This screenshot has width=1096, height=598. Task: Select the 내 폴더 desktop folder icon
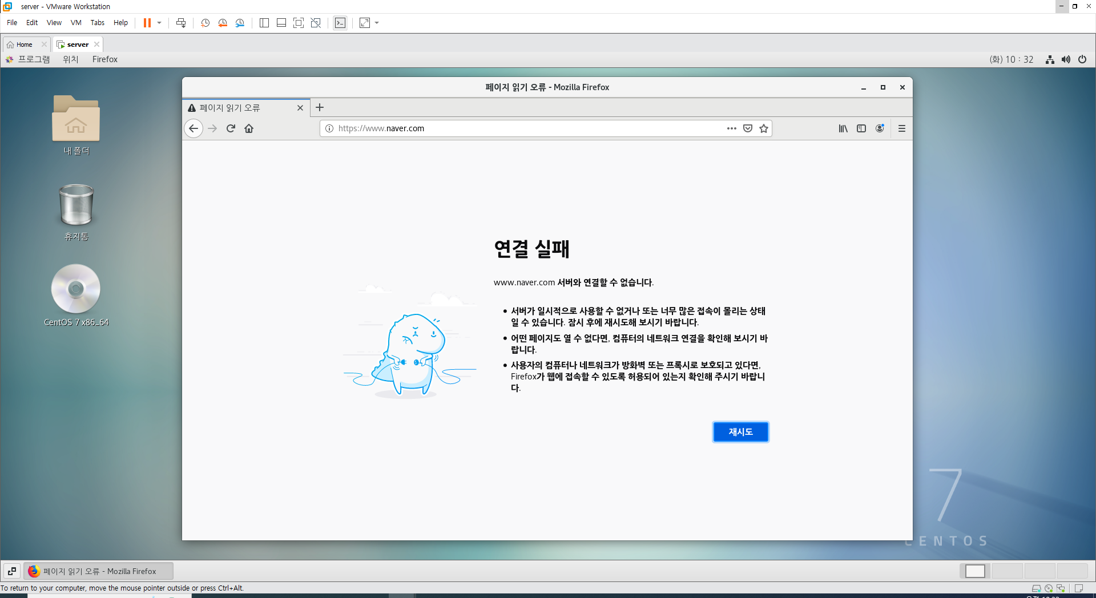76,124
